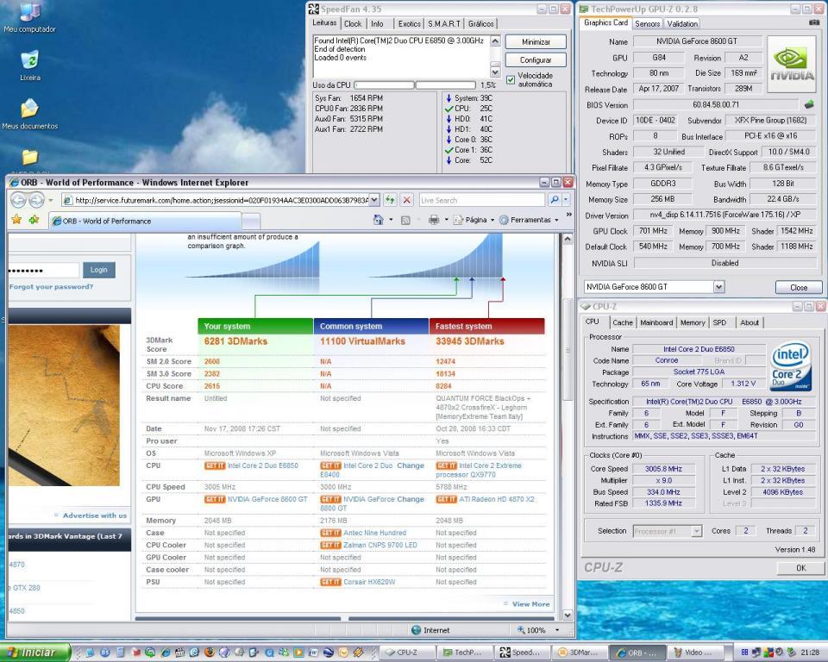
Task: Click OK button in CPU-Z
Action: click(x=800, y=568)
